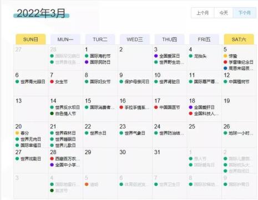
Task: Select the WED三 column header
Action: pos(135,39)
